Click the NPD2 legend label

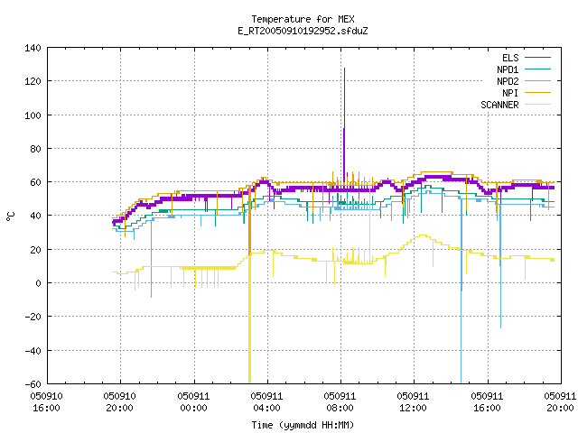(x=508, y=81)
